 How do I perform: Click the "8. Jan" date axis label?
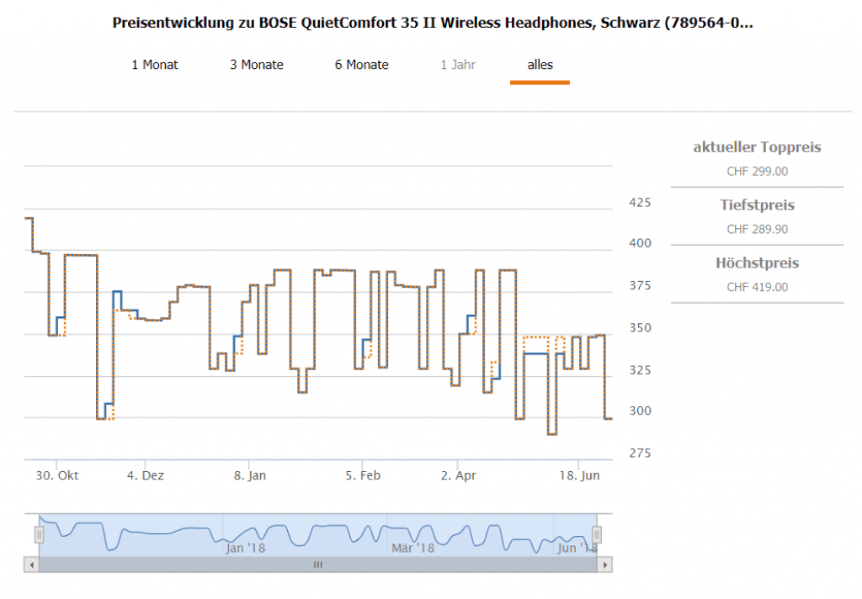[x=249, y=475]
